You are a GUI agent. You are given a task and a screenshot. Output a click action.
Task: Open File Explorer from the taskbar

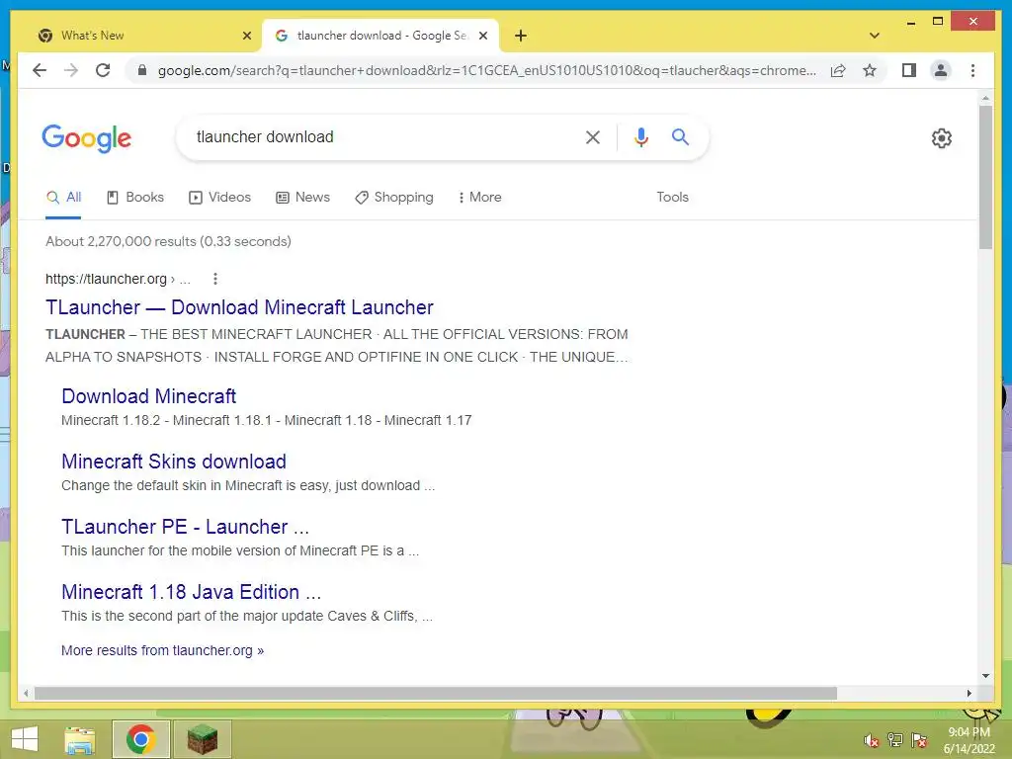coord(80,739)
